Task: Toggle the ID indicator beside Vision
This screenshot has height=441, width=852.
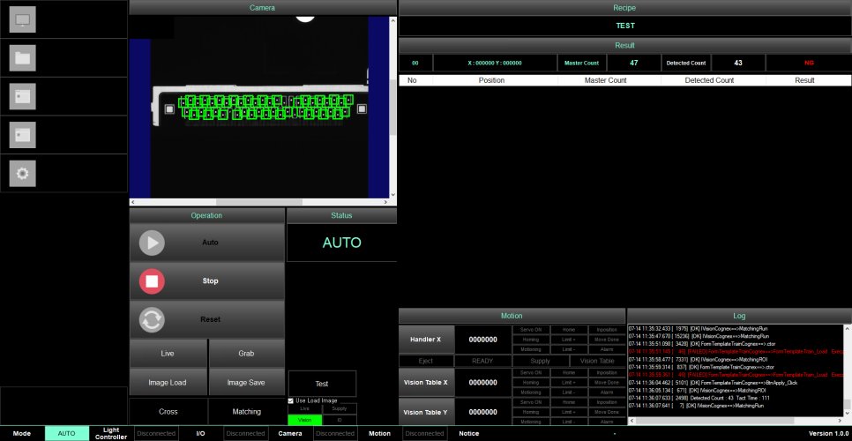Action: click(340, 420)
